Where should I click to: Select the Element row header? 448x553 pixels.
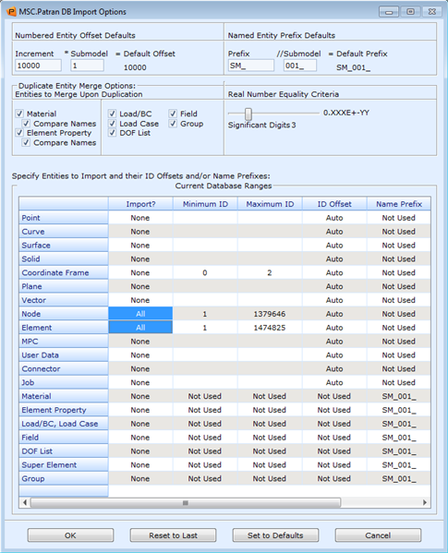click(64, 328)
